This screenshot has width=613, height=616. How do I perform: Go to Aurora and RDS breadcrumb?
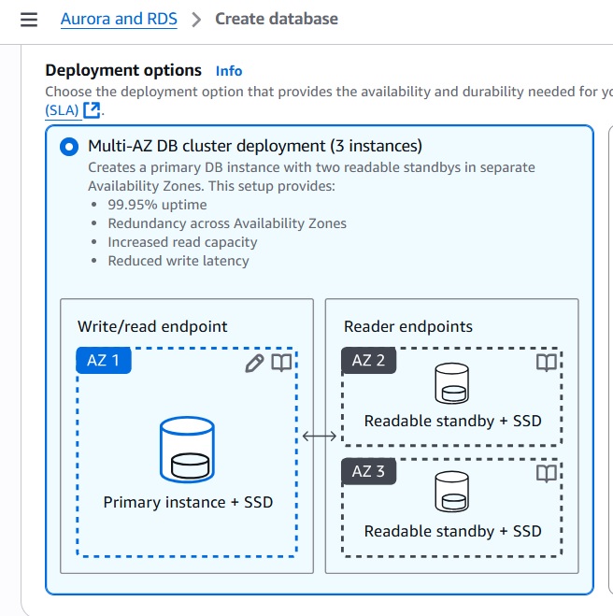click(119, 19)
